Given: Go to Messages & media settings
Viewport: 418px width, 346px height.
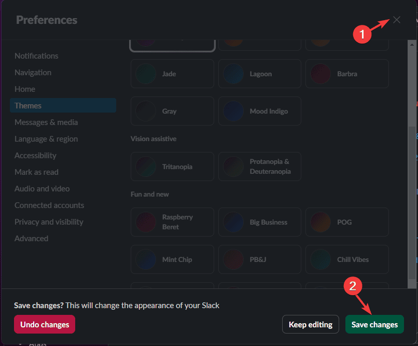Looking at the screenshot, I should coord(46,122).
